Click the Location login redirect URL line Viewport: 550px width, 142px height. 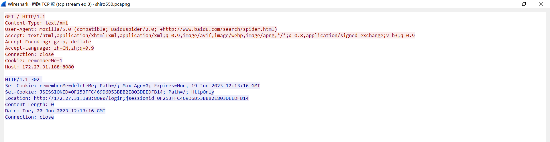click(x=127, y=98)
